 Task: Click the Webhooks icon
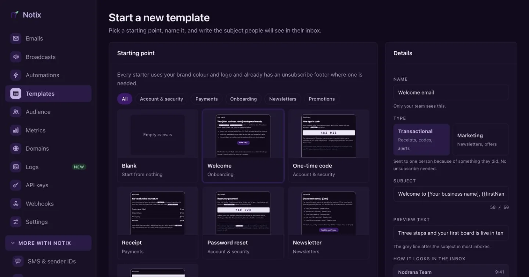pos(16,203)
